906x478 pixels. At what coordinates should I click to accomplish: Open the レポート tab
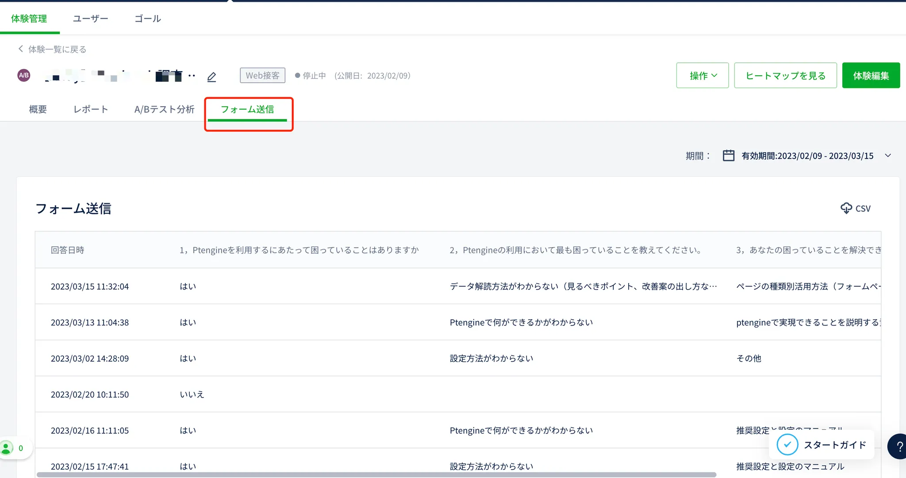(x=91, y=109)
